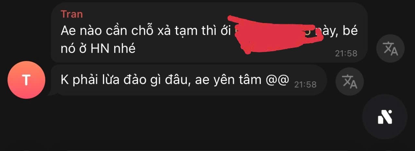This screenshot has width=415, height=151.
Task: Click the 21:58 timestamp in Tran's first message
Action: click(346, 53)
